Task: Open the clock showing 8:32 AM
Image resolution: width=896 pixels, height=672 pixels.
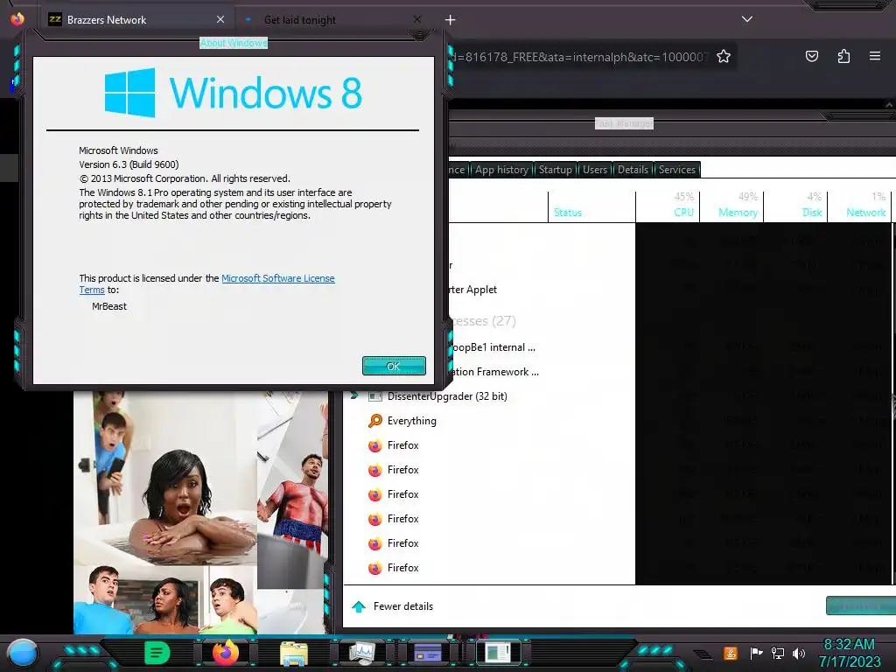Action: pyautogui.click(x=849, y=653)
